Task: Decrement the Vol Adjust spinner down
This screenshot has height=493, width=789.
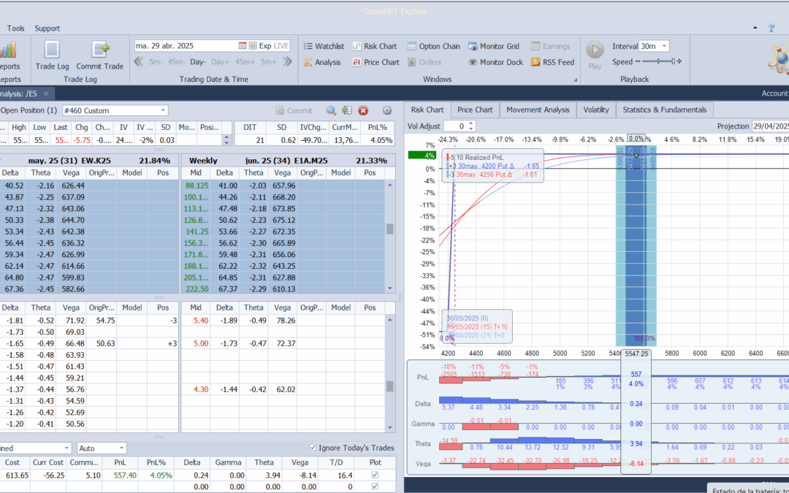Action: click(x=471, y=129)
